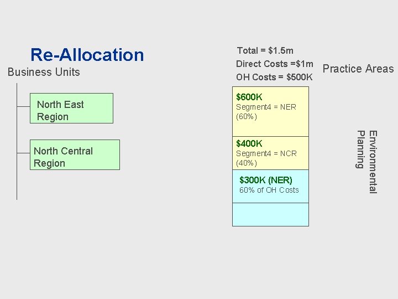Select the Business Units label

click(44, 72)
